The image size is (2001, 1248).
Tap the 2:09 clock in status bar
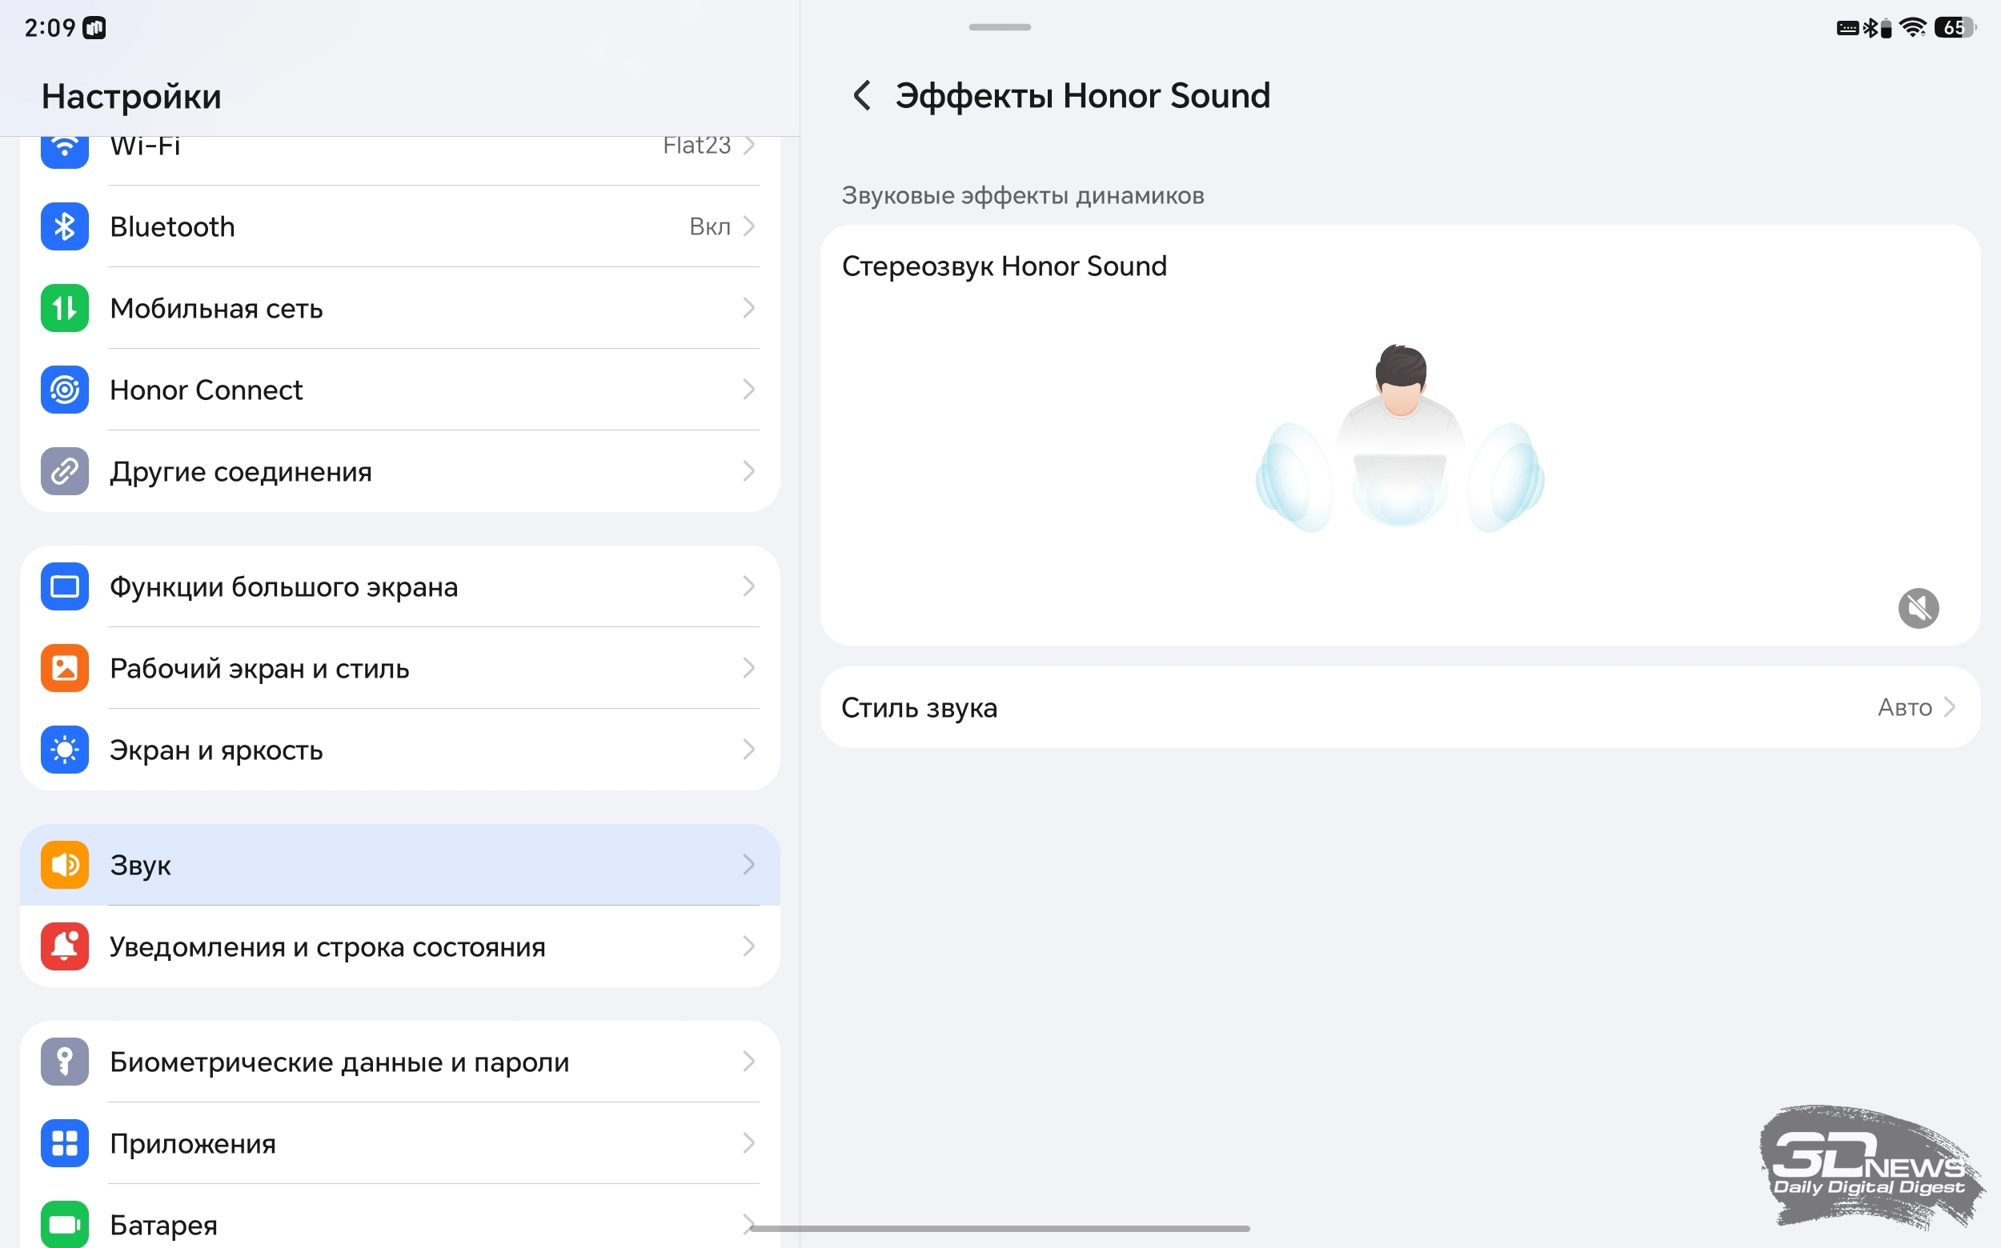[50, 28]
